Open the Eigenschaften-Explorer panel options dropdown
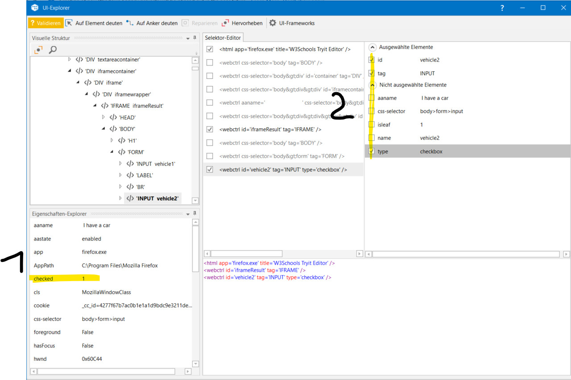The width and height of the screenshot is (571, 380). [x=188, y=214]
